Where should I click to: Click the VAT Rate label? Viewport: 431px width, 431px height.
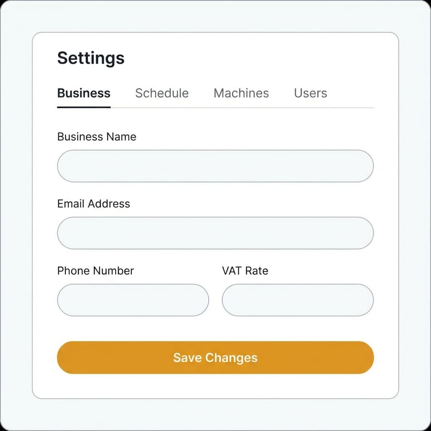245,271
